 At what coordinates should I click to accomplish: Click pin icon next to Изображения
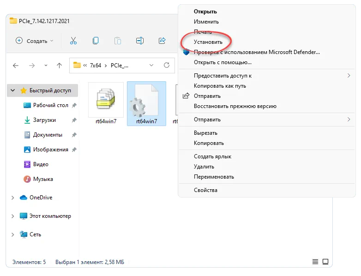pos(74,150)
